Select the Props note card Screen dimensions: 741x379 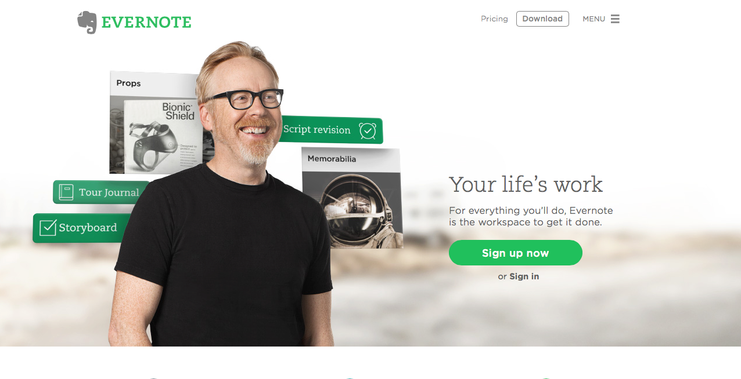coord(156,122)
